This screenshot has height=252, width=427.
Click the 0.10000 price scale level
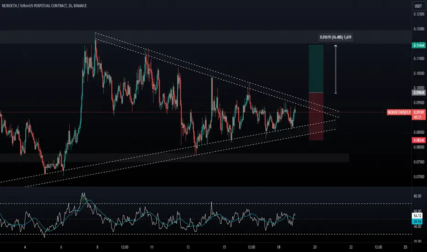pyautogui.click(x=419, y=88)
